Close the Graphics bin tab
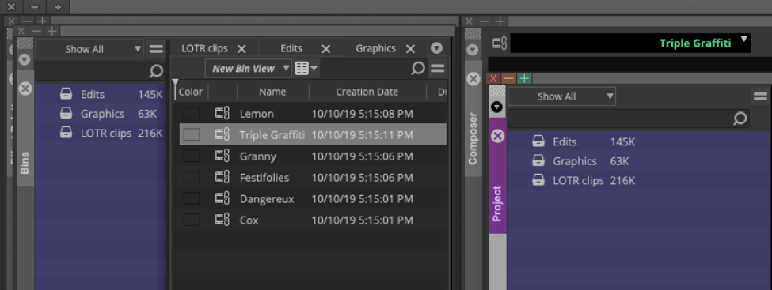 tap(410, 49)
